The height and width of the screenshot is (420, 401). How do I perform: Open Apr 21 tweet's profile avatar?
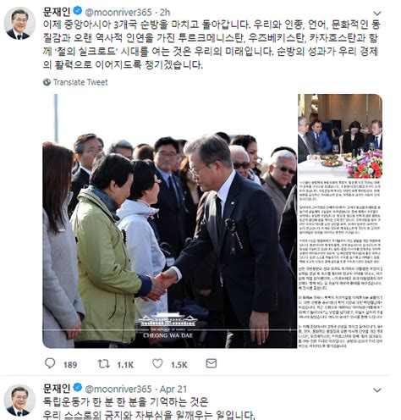click(x=19, y=400)
